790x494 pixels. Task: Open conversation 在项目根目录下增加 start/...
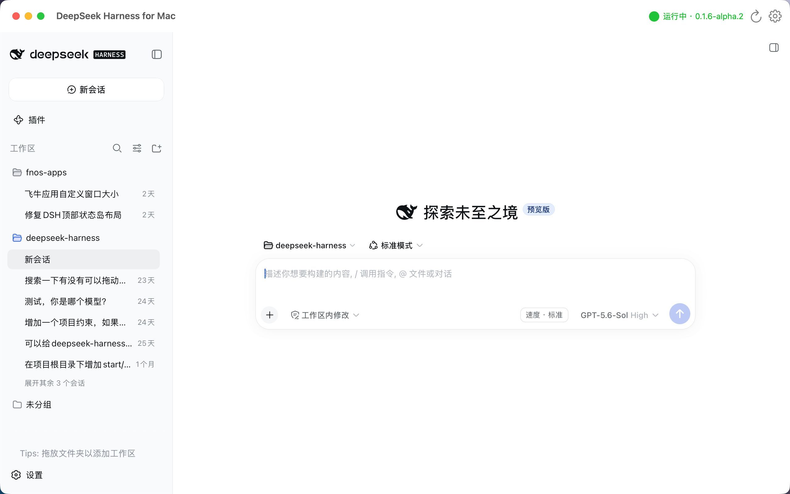point(84,364)
